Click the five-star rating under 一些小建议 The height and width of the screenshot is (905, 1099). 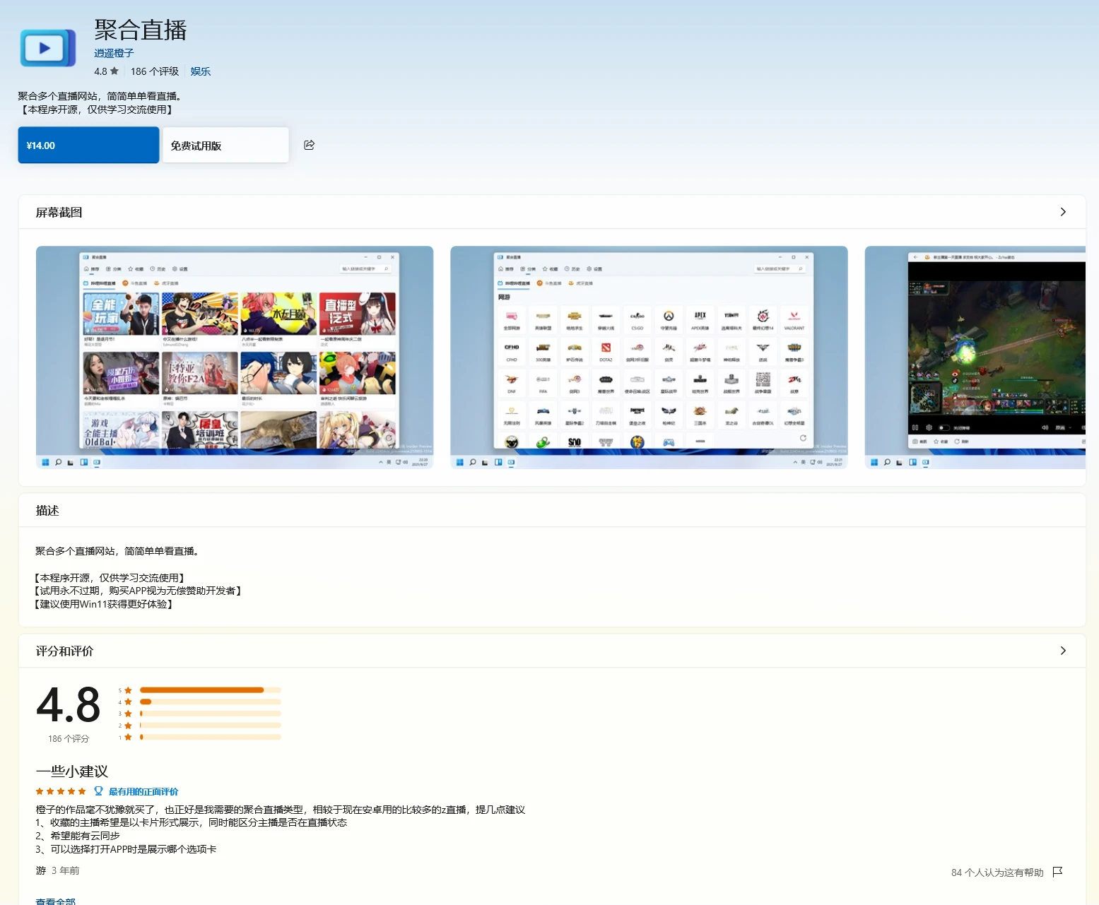(x=61, y=791)
